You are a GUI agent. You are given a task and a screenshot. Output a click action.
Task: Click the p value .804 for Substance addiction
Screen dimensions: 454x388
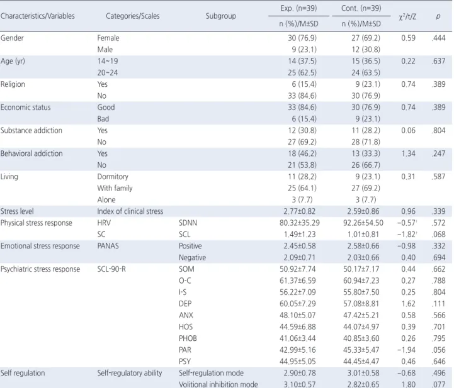coord(438,130)
